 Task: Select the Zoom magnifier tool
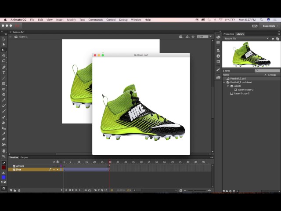(x=4, y=156)
